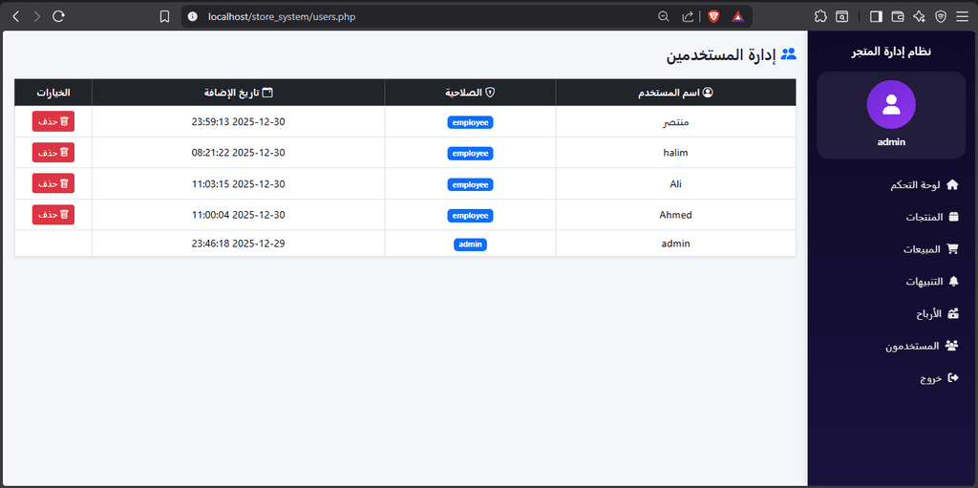
Task: Click the date 2025-12-29 23:46:18
Action: coord(238,244)
